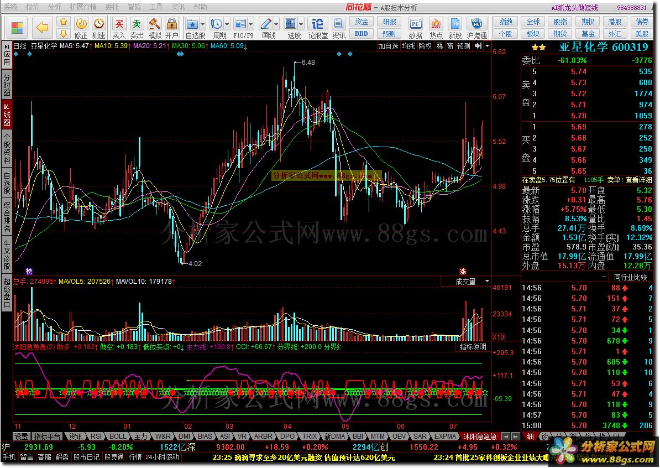Image resolution: width=660 pixels, height=468 pixels.
Task: Click the 买入 buy icon
Action: coord(119,28)
